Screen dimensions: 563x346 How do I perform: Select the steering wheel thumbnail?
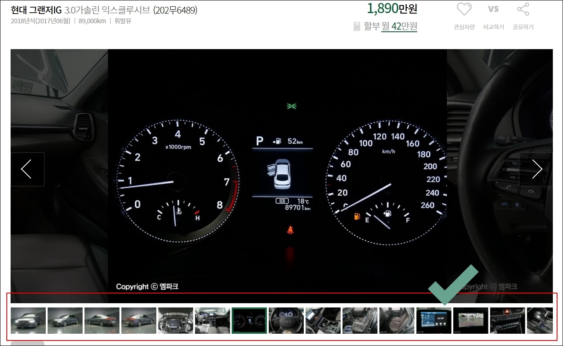(x=286, y=321)
